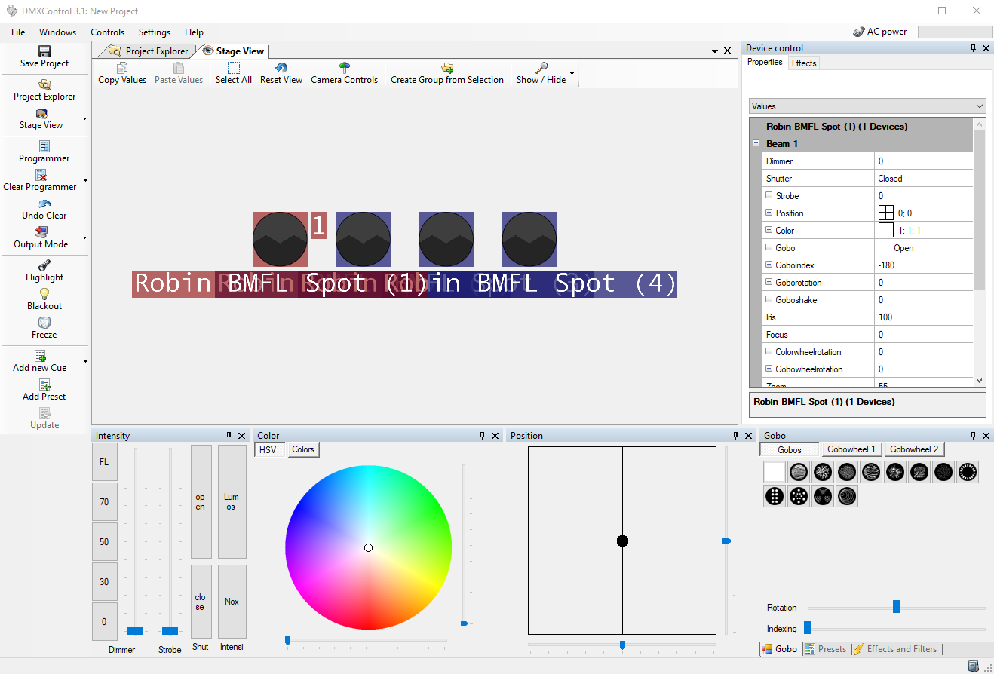Click the Output Mode icon
Screen dimensions: 994x674
tap(41, 232)
